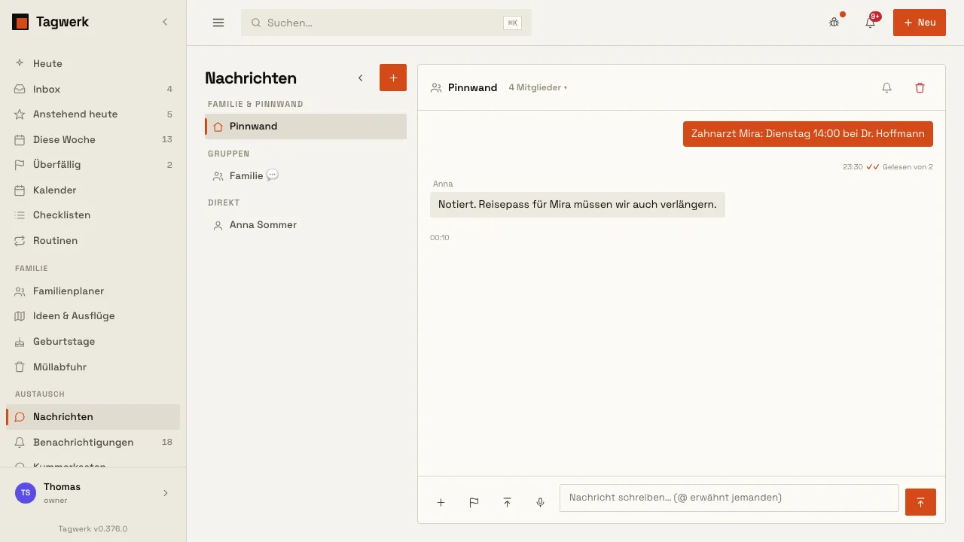
Task: Open Geburtstage
Action: point(93,342)
